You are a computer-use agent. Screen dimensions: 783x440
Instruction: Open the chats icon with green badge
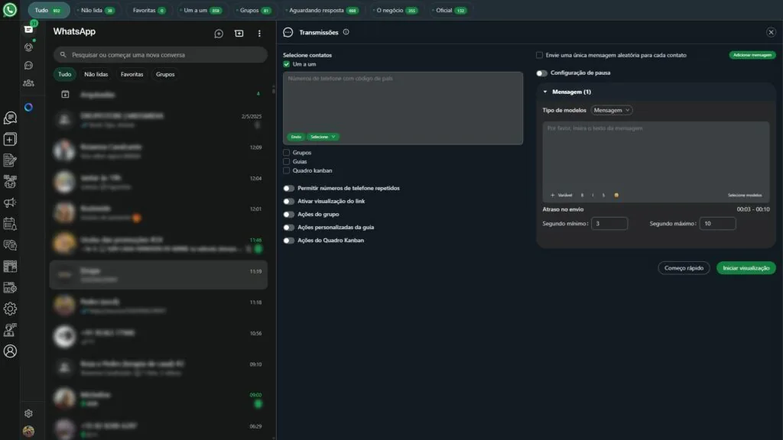coord(28,29)
